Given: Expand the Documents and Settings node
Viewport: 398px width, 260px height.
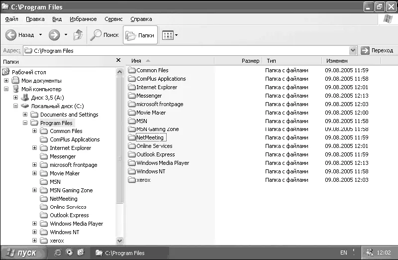Looking at the screenshot, I should 25,115.
